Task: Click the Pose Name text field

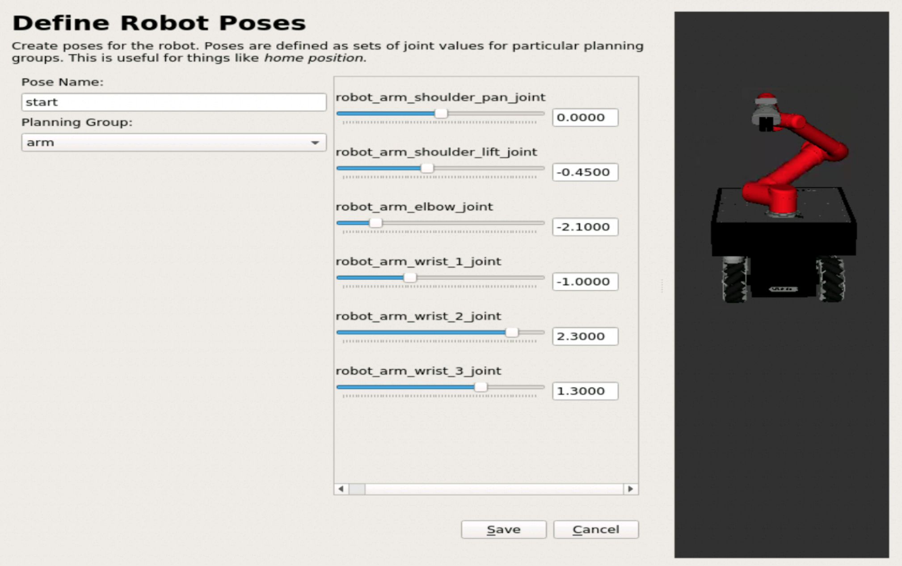Action: (173, 102)
